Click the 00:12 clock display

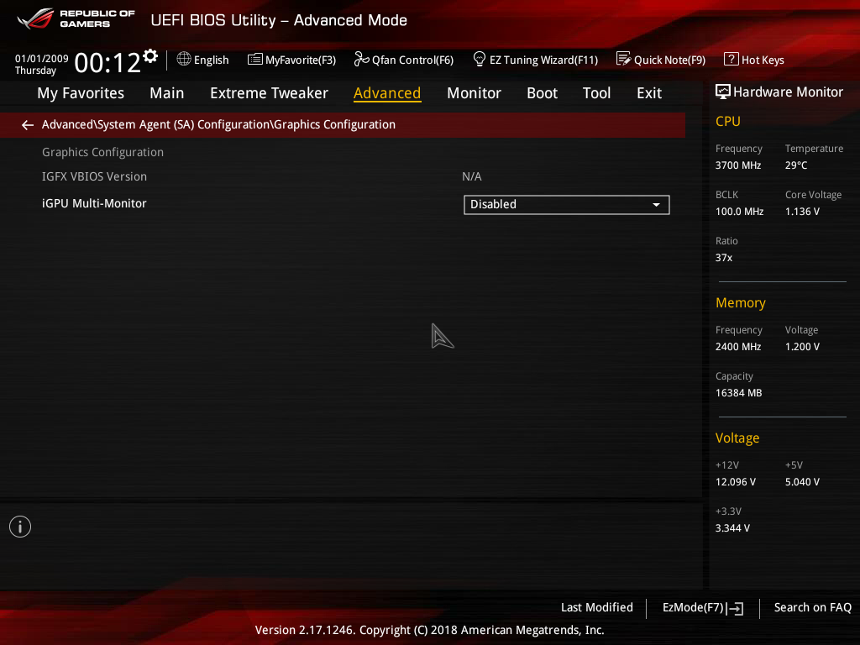point(107,62)
